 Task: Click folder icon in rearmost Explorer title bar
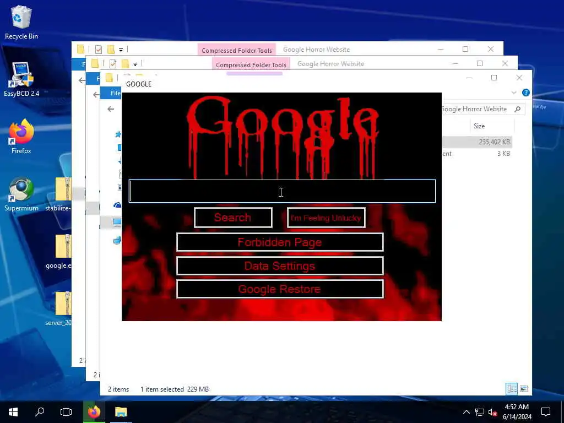[x=80, y=49]
